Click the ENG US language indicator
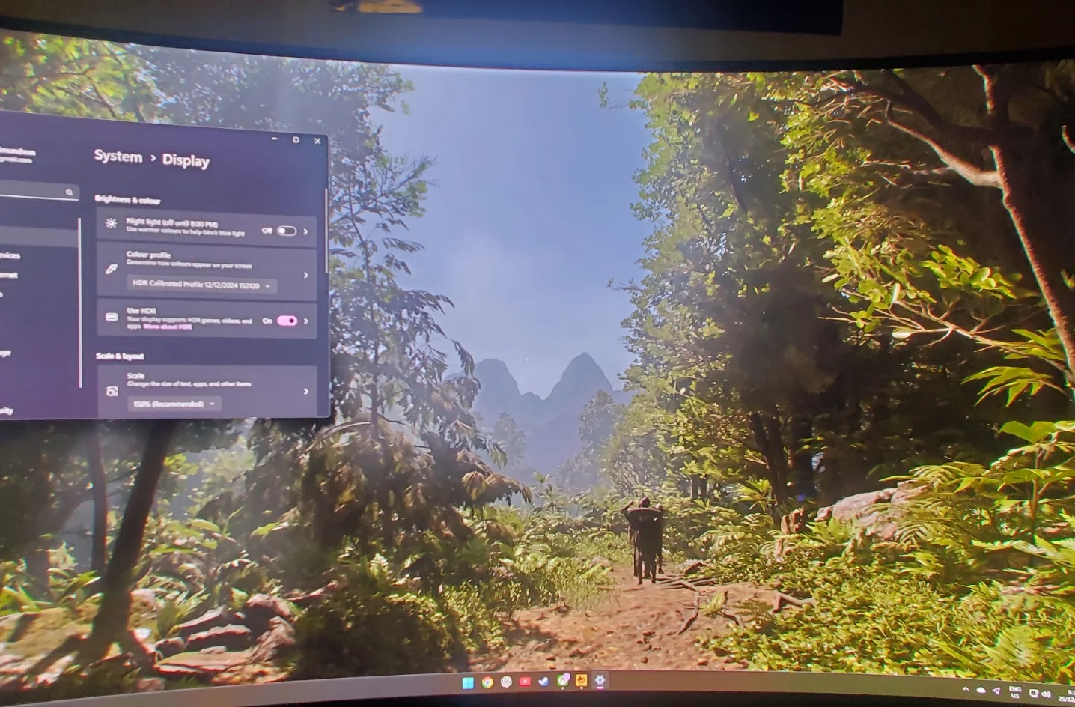1075x707 pixels. coord(1015,691)
